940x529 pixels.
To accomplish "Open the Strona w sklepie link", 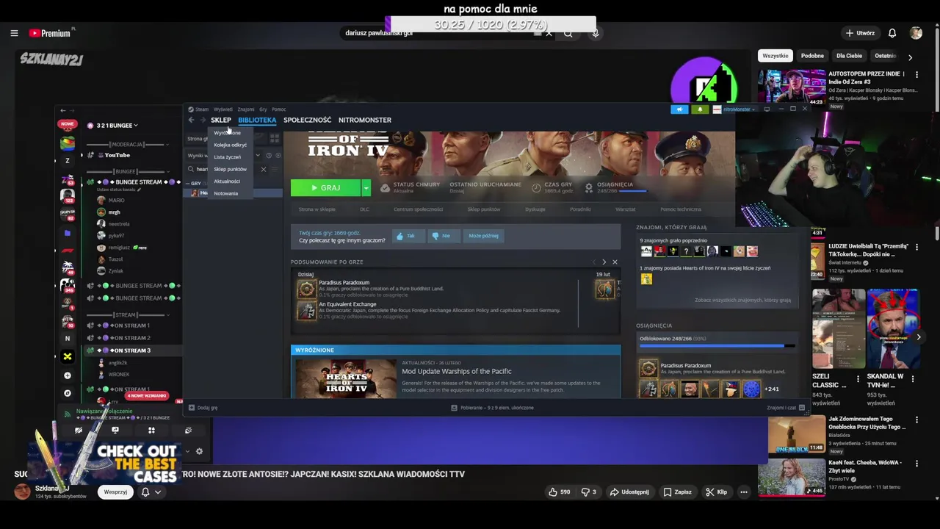I will [317, 209].
